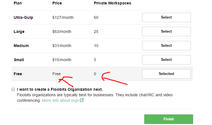Click the Plan column header
This screenshot has width=212, height=125.
(18, 3)
